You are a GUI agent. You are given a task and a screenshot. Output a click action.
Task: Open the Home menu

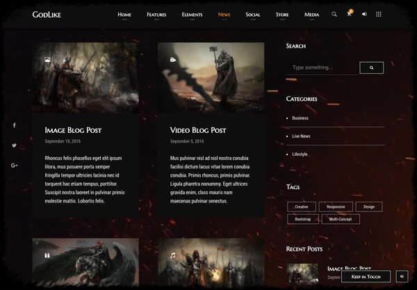[x=124, y=15]
